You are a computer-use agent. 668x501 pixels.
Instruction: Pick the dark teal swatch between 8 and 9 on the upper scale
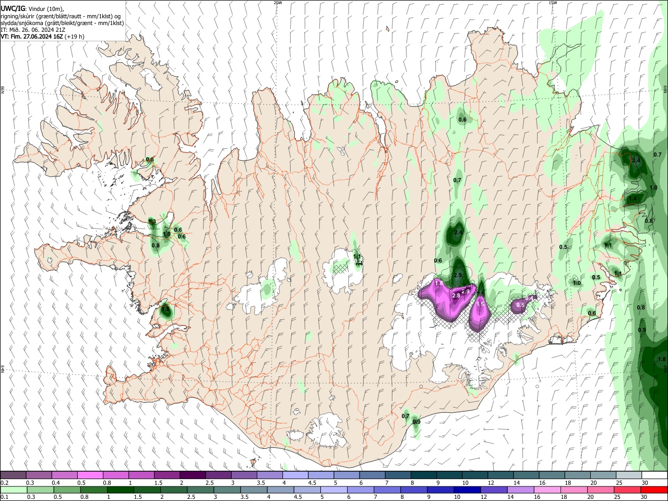424,475
